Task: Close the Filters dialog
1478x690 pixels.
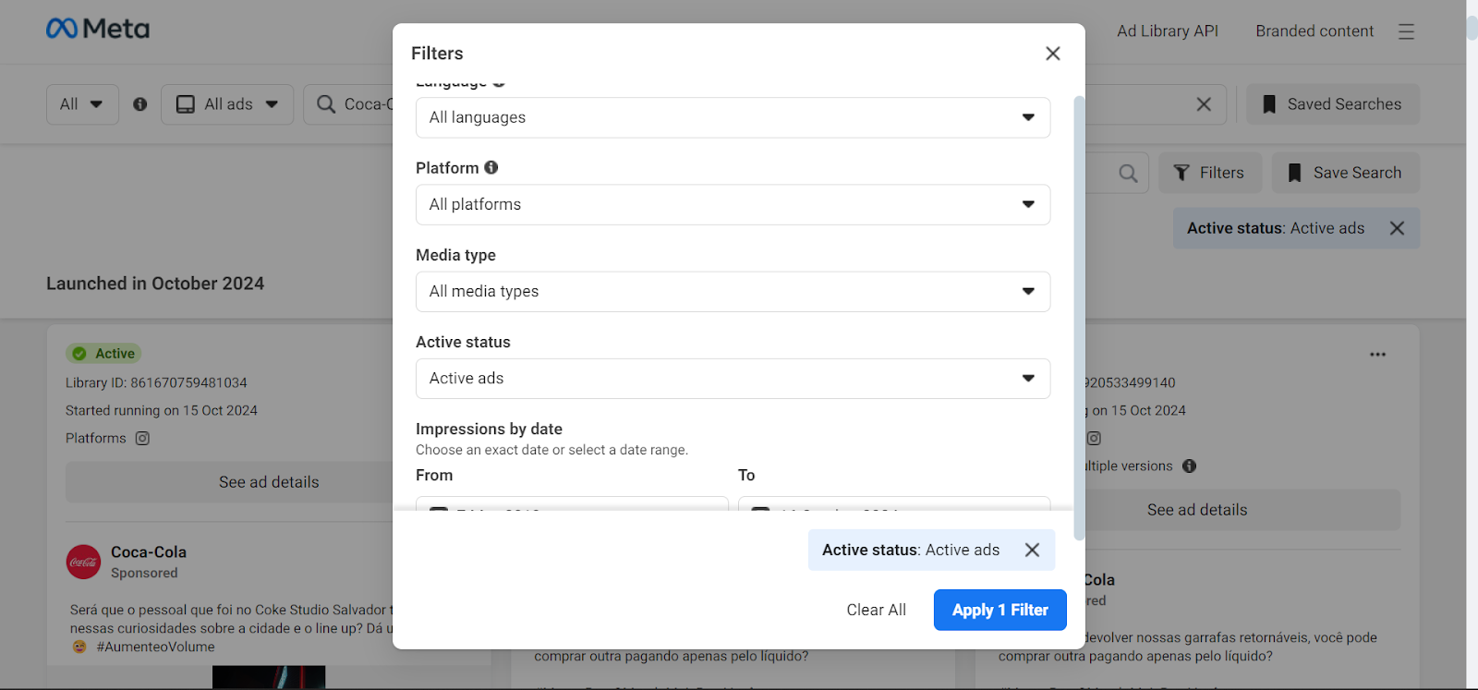Action: [1052, 54]
